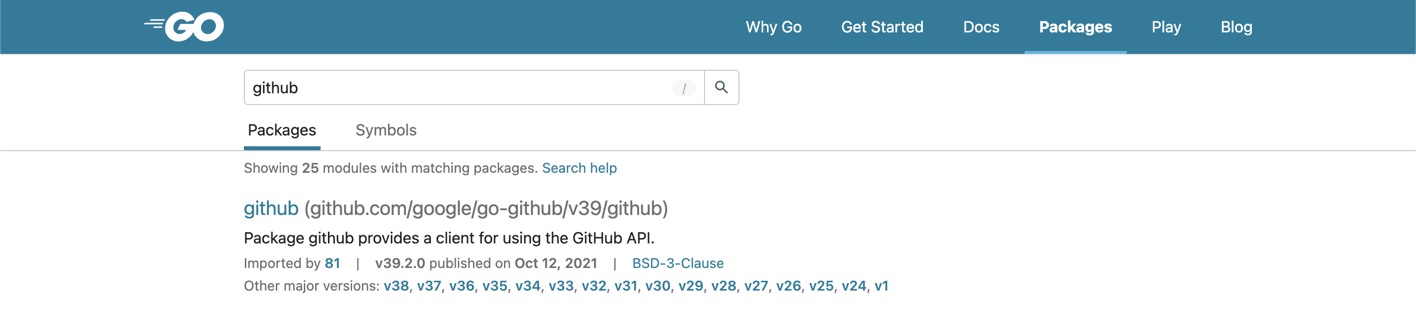This screenshot has width=1416, height=322.
Task: Open major version v38
Action: point(396,286)
